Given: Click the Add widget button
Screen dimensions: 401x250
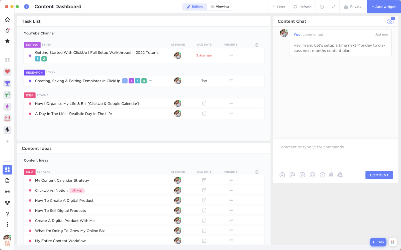Looking at the screenshot, I should [x=384, y=7].
